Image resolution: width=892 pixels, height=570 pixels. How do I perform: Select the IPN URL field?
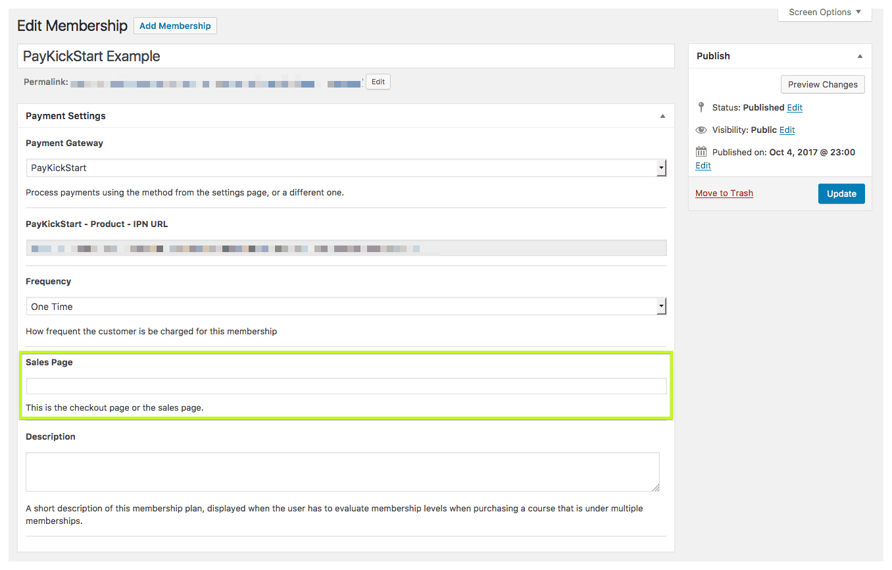coord(346,248)
